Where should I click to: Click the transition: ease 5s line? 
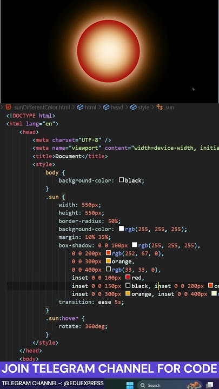point(91,302)
